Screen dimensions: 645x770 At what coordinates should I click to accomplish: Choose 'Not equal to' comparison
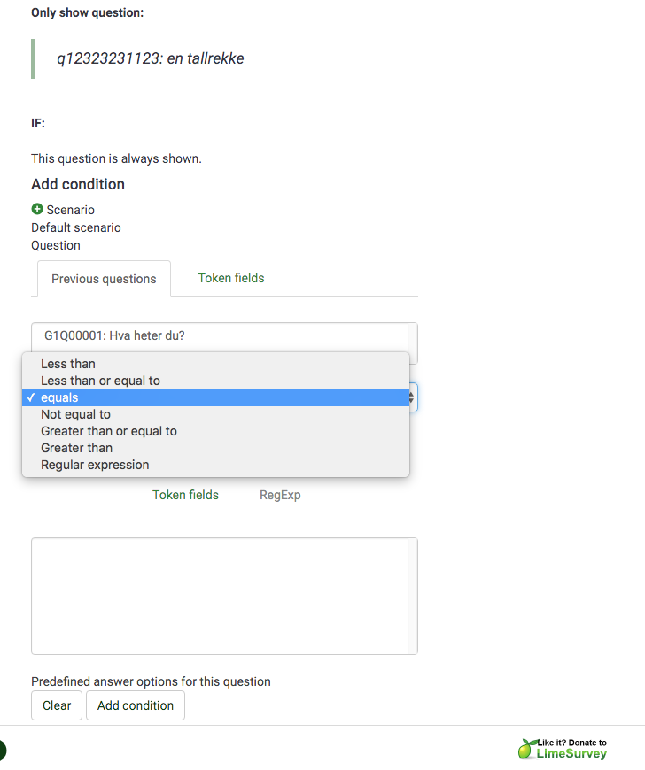click(x=75, y=414)
